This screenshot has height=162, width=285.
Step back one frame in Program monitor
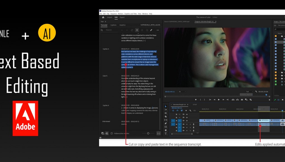click(x=214, y=100)
